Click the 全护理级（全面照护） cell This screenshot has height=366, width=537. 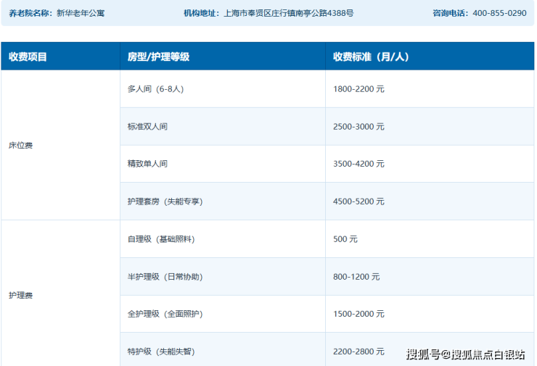223,314
